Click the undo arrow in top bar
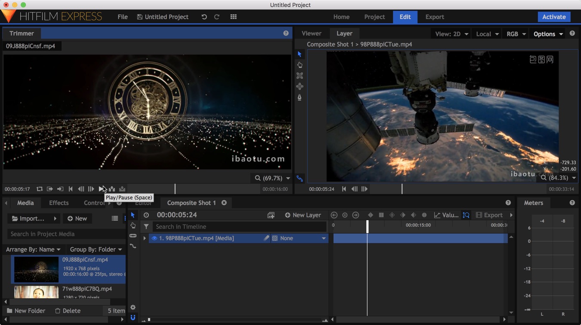 pyautogui.click(x=204, y=17)
